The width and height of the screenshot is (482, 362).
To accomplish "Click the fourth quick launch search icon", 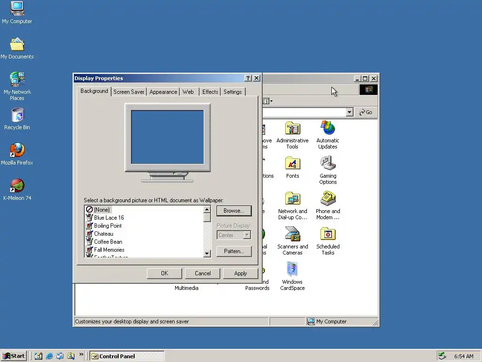I will (x=71, y=356).
